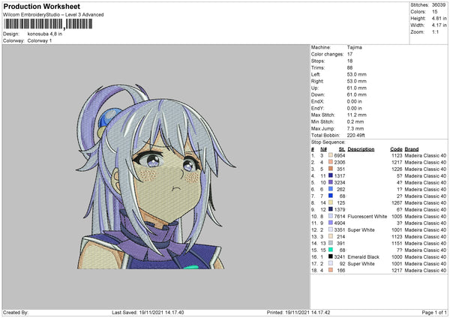Click the Min Stitch value 0.2 mm
450x318 pixels.
click(355, 121)
